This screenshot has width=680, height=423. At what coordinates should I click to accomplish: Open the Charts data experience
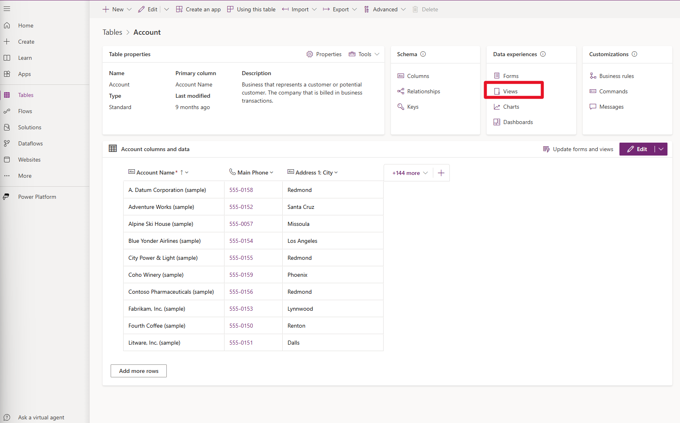[x=511, y=107]
